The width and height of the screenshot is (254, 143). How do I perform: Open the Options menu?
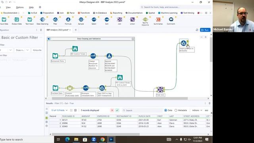[x=20, y=7]
